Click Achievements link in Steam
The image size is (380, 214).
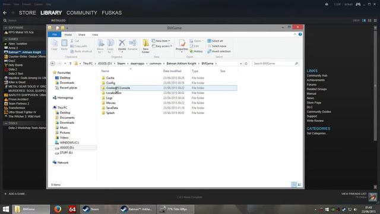point(315,80)
